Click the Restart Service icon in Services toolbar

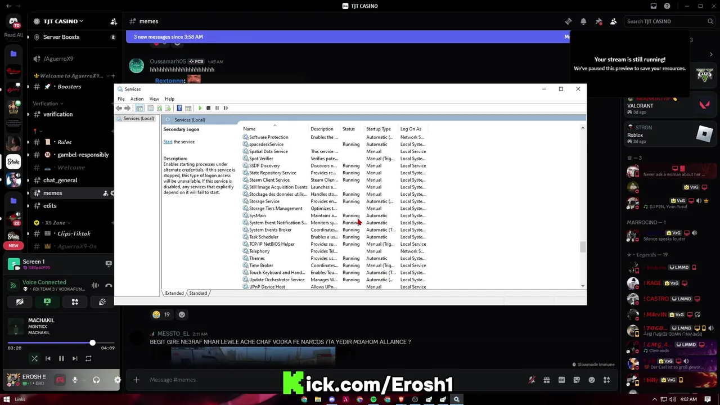(x=226, y=108)
